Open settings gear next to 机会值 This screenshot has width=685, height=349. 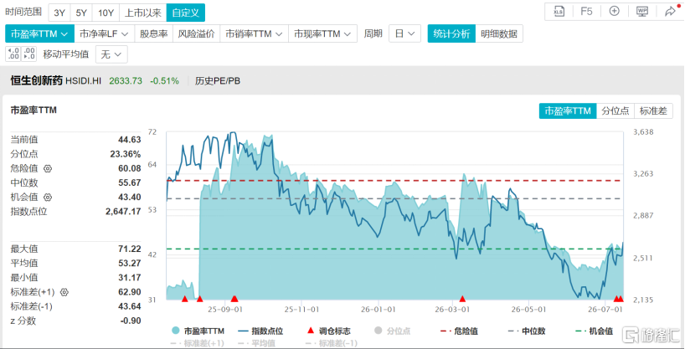pos(48,198)
